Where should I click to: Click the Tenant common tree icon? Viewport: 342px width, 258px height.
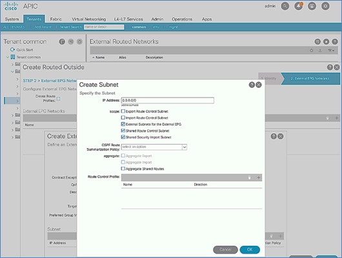13,57
